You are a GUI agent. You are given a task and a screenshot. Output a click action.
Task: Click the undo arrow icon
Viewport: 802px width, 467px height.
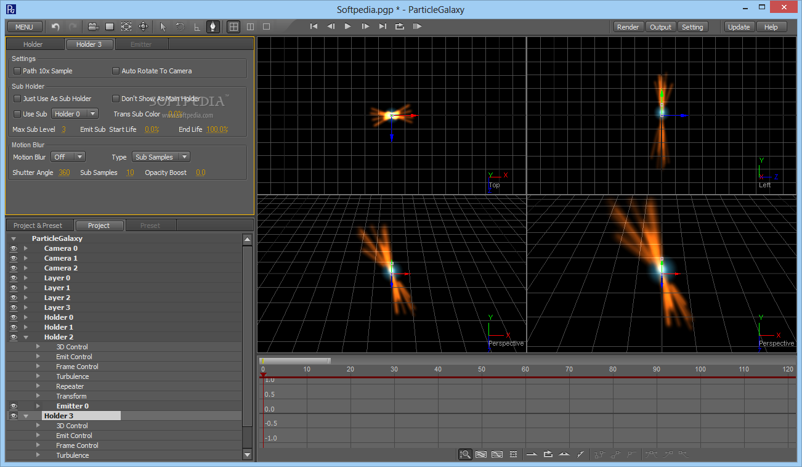55,26
